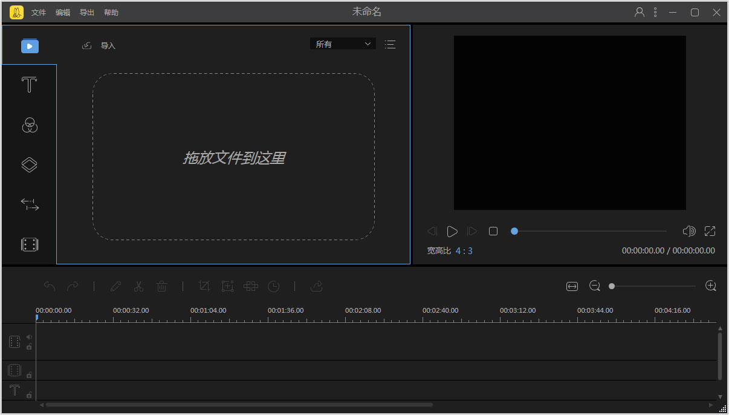The image size is (729, 415).
Task: Open the 所有 media filter dropdown
Action: coord(343,44)
